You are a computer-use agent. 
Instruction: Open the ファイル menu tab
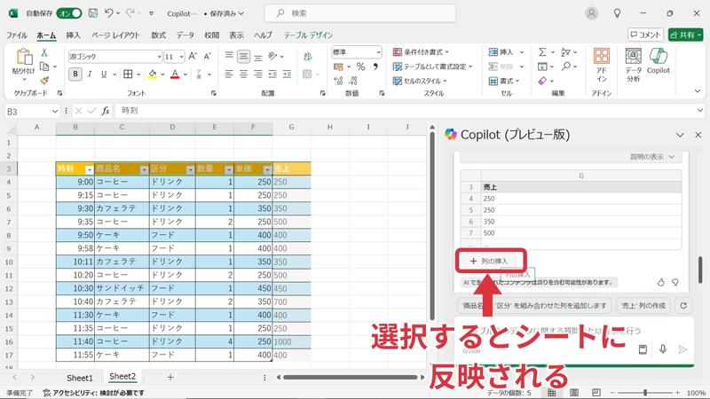pyautogui.click(x=17, y=35)
